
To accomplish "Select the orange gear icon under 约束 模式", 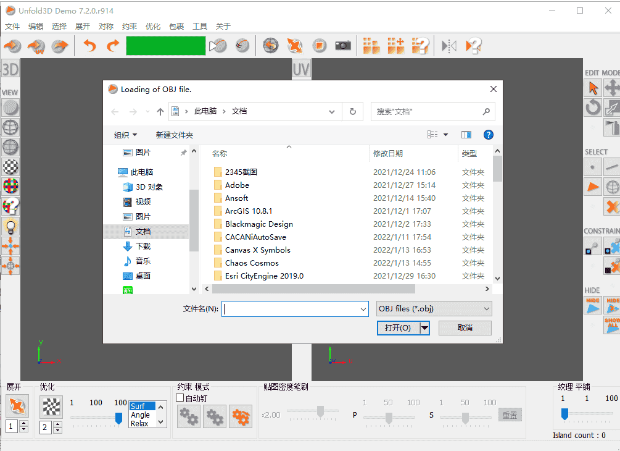I will (x=241, y=416).
